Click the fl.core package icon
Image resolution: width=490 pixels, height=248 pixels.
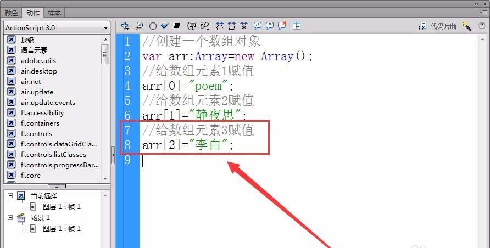[11, 176]
